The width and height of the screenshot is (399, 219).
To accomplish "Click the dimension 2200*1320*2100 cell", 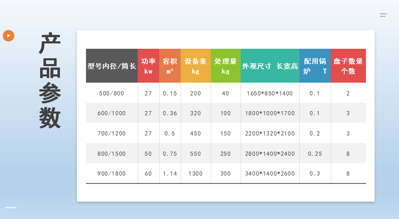I will (x=270, y=133).
